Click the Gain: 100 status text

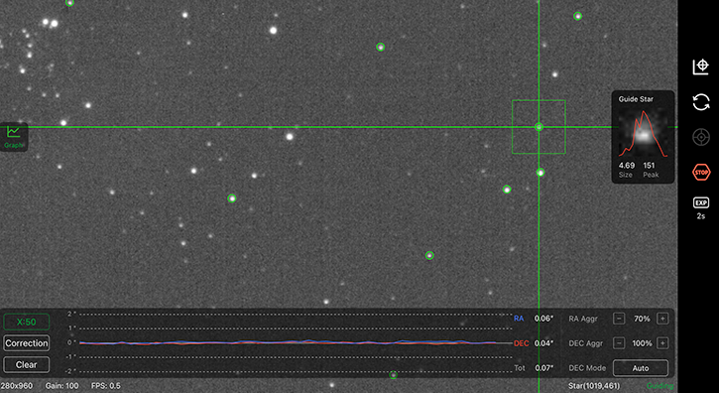click(x=61, y=386)
